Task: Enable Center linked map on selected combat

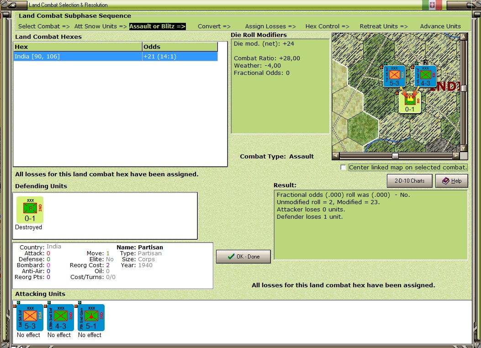Action: coord(343,168)
